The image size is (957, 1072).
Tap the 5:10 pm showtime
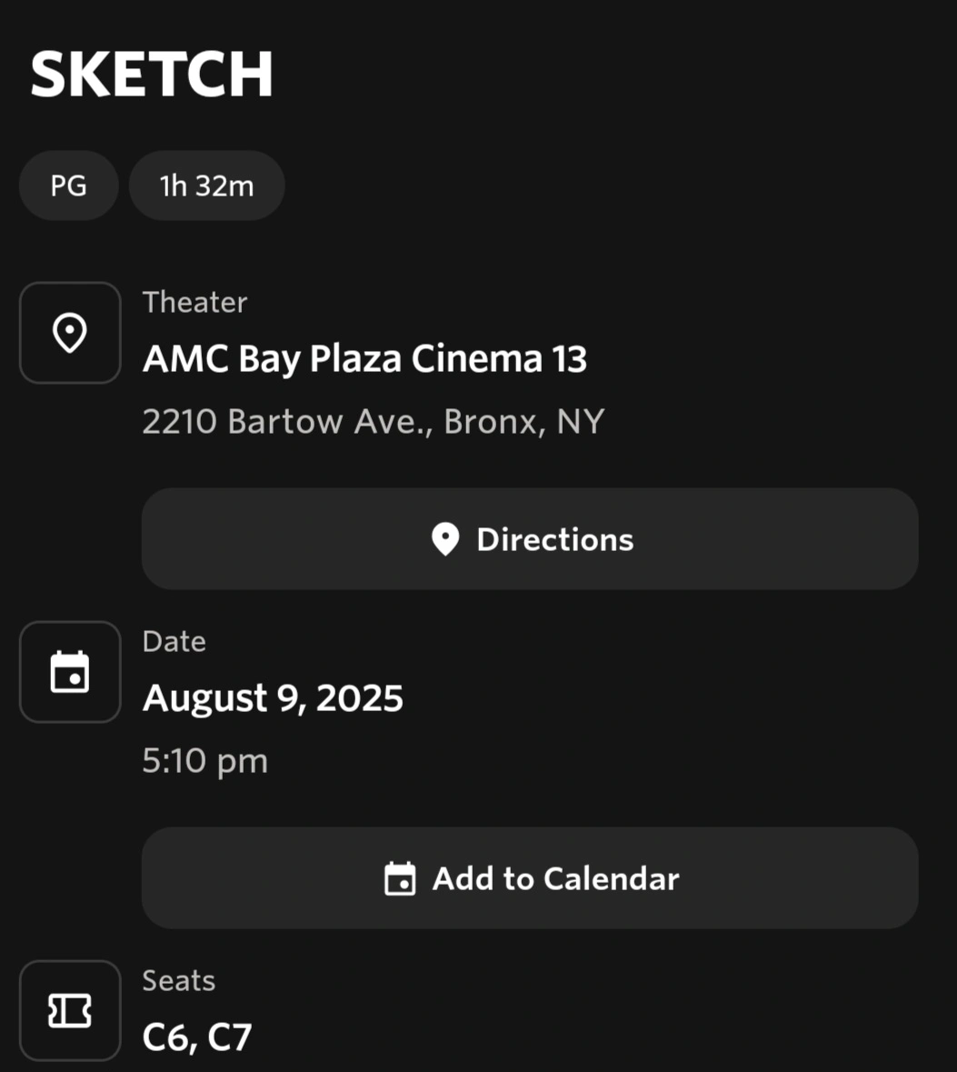(205, 761)
